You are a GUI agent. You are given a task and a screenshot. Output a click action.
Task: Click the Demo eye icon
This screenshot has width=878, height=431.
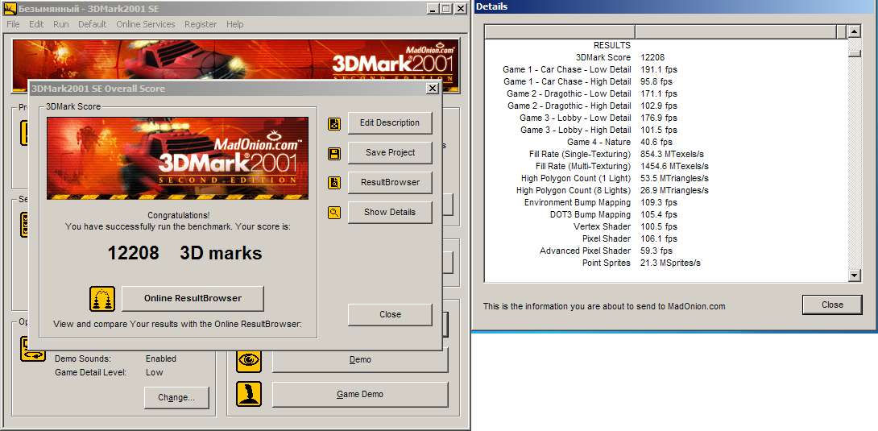pos(249,360)
